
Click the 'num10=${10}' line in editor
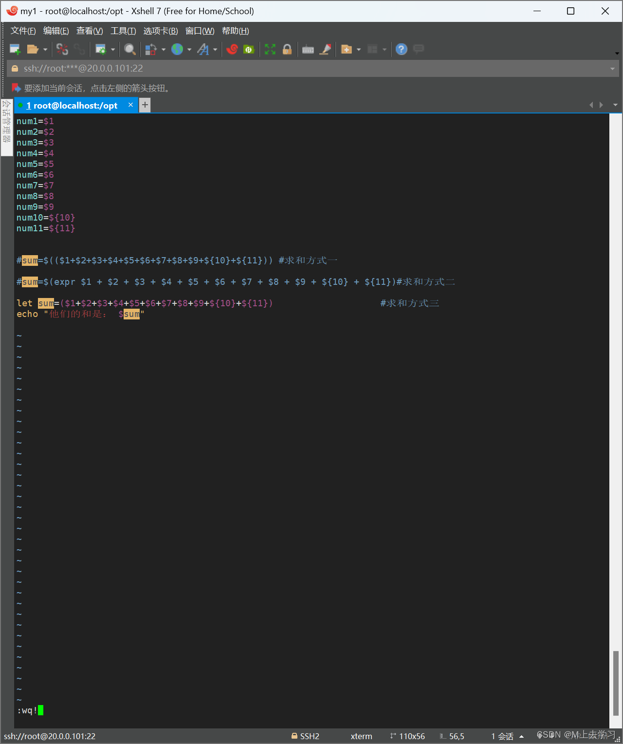pos(46,218)
